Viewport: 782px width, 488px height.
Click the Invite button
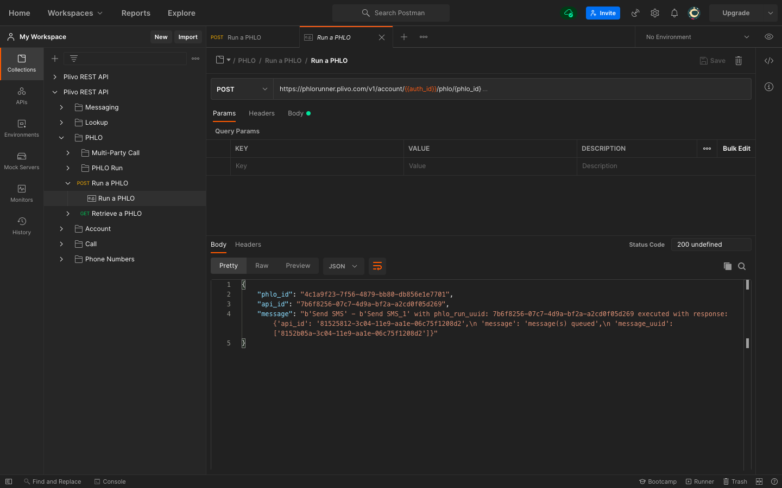tap(603, 13)
